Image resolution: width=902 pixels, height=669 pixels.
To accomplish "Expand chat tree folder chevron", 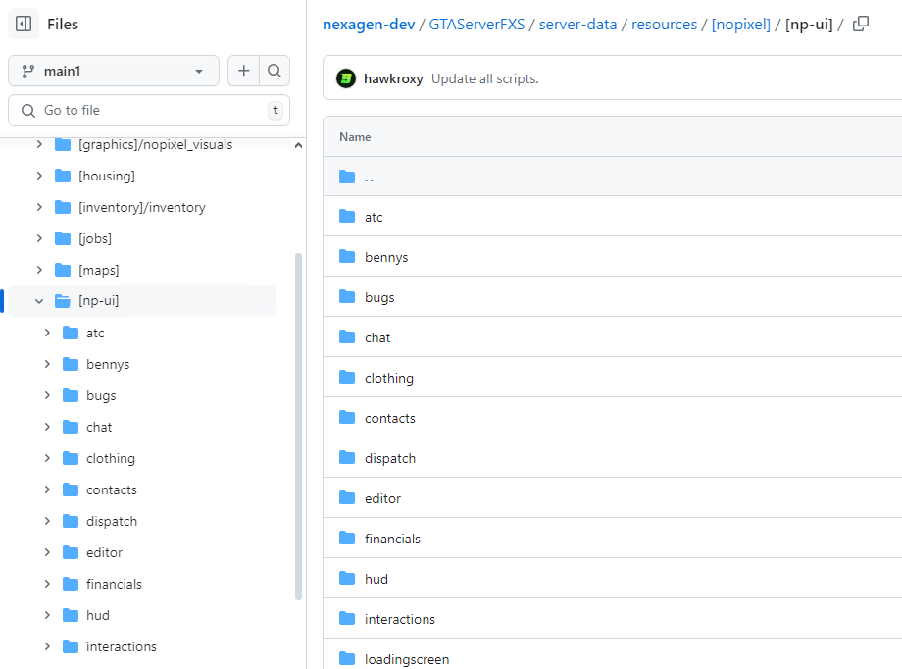I will (47, 427).
